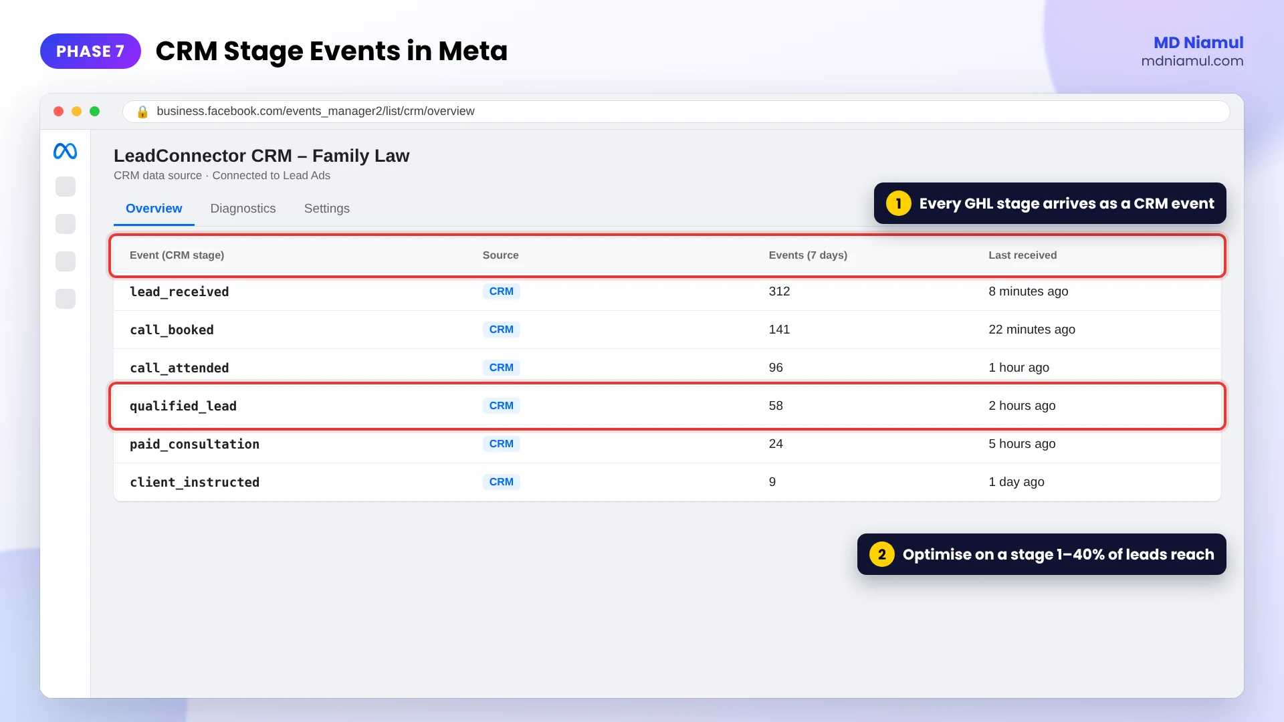Click the Event (CRM stage) column header

coord(177,255)
